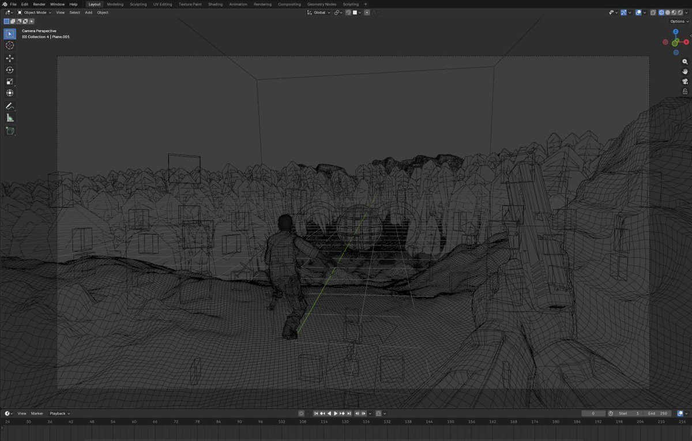692x441 pixels.
Task: Play the animation forward
Action: pyautogui.click(x=336, y=413)
